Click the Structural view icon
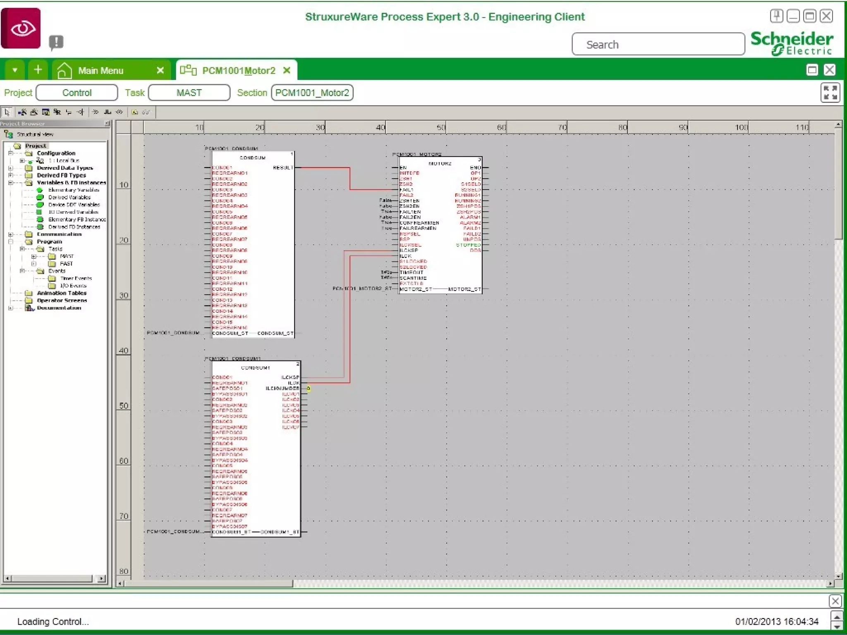Screen dimensions: 847x635 pyautogui.click(x=8, y=134)
